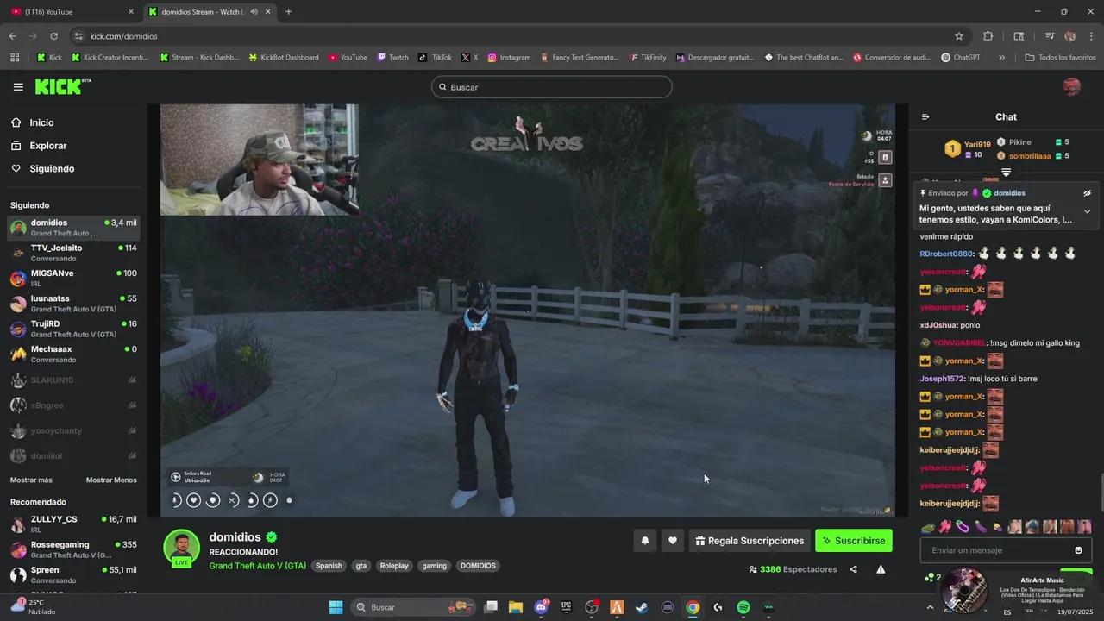
Task: Mute the domidios Stream tab audio
Action: point(254,11)
